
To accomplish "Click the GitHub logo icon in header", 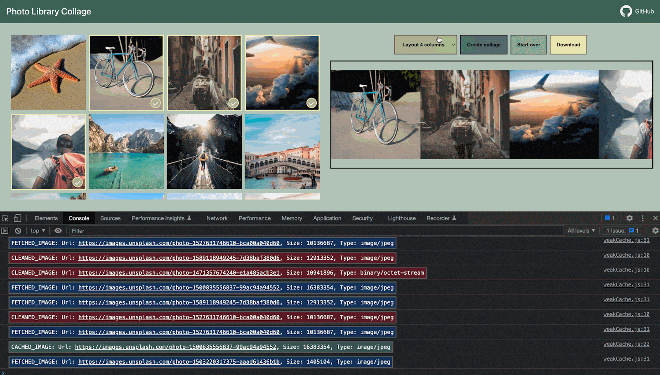I will pos(626,11).
